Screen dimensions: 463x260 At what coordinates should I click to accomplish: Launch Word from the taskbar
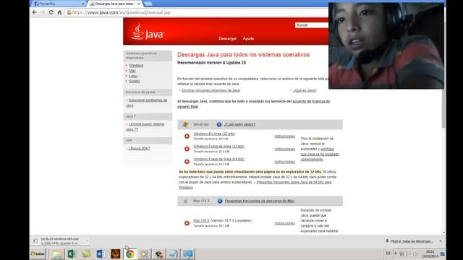[101, 253]
